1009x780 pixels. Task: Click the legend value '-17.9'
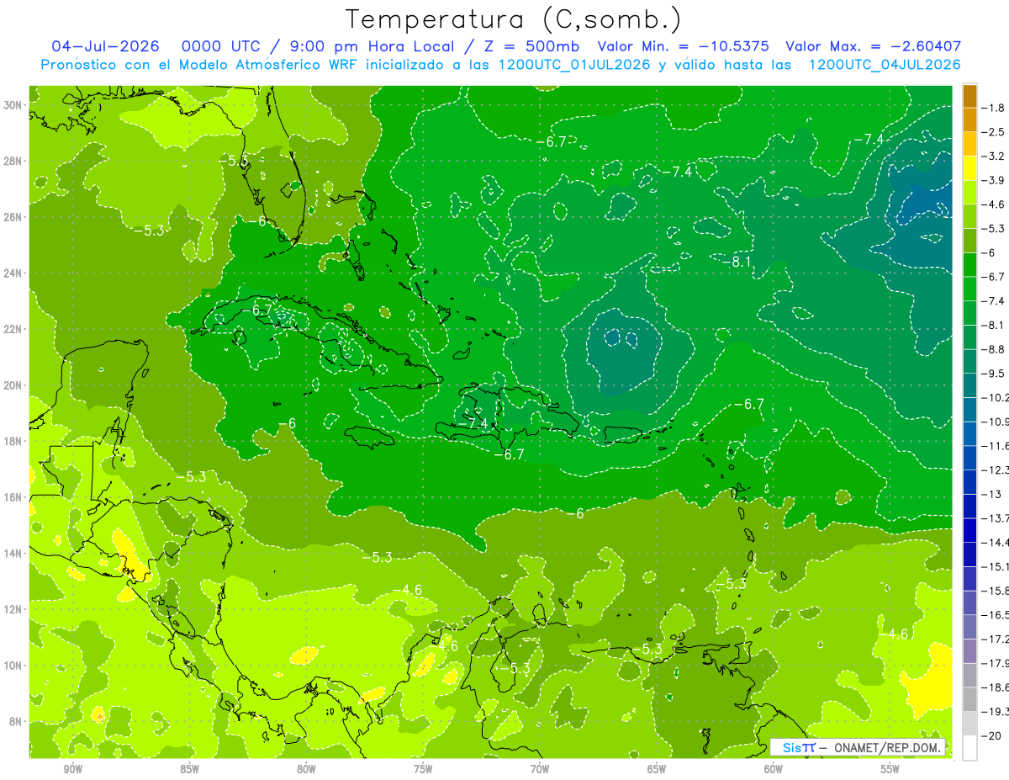pos(996,663)
